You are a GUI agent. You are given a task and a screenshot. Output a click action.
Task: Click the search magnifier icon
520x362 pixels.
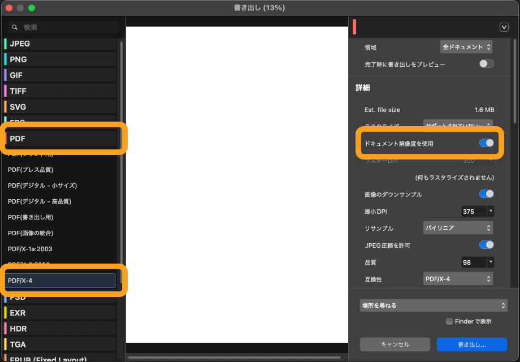click(15, 27)
